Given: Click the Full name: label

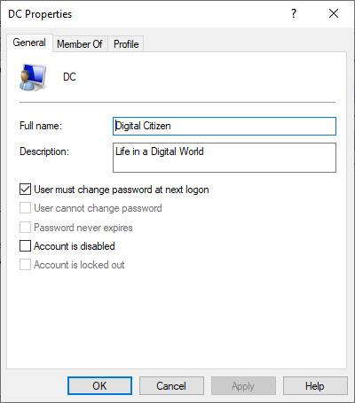Looking at the screenshot, I should (x=41, y=126).
